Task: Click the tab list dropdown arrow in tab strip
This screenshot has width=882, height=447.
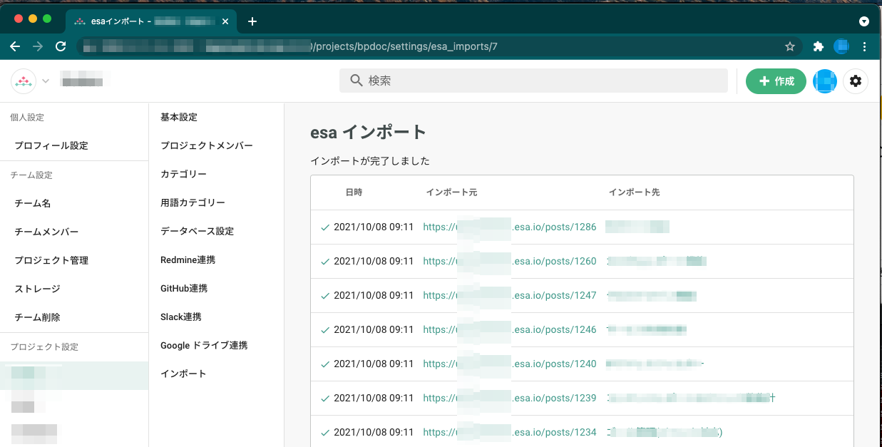Action: point(864,21)
